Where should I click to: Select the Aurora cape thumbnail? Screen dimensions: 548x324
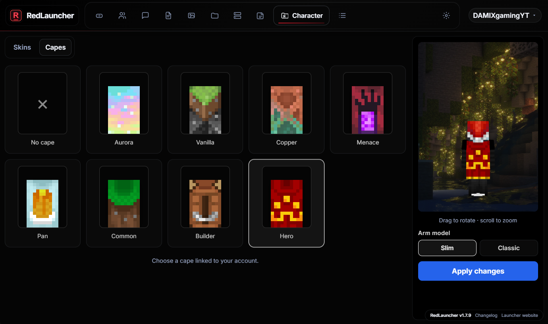click(x=124, y=110)
